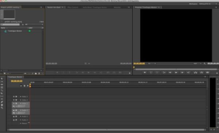The image size is (219, 133).
Task: Click the Extract button in Program monitor
Action: (201, 72)
